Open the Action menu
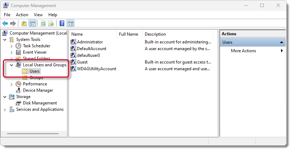The width and height of the screenshot is (292, 151). (22, 15)
